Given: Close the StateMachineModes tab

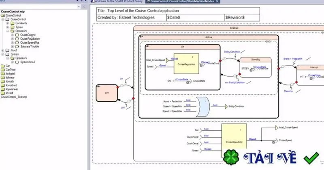Looking at the screenshot, I should 217,2.
